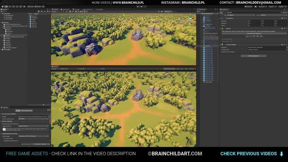The height and width of the screenshot is (162, 288).
Task: Click the Step frame button
Action: (145, 7)
